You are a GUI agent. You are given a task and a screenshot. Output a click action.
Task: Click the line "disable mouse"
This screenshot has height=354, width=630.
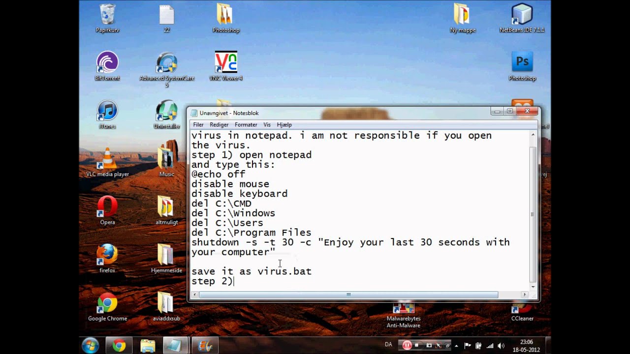tap(230, 184)
